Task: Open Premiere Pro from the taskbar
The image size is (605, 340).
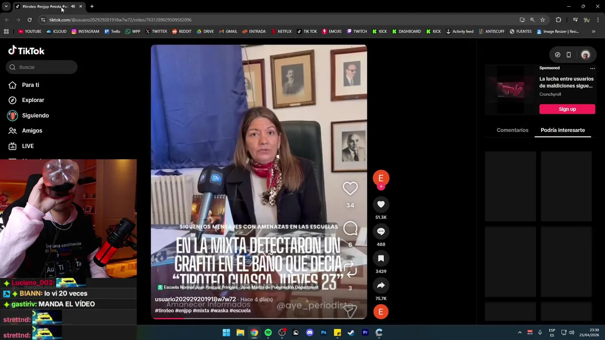Action: coord(365,332)
